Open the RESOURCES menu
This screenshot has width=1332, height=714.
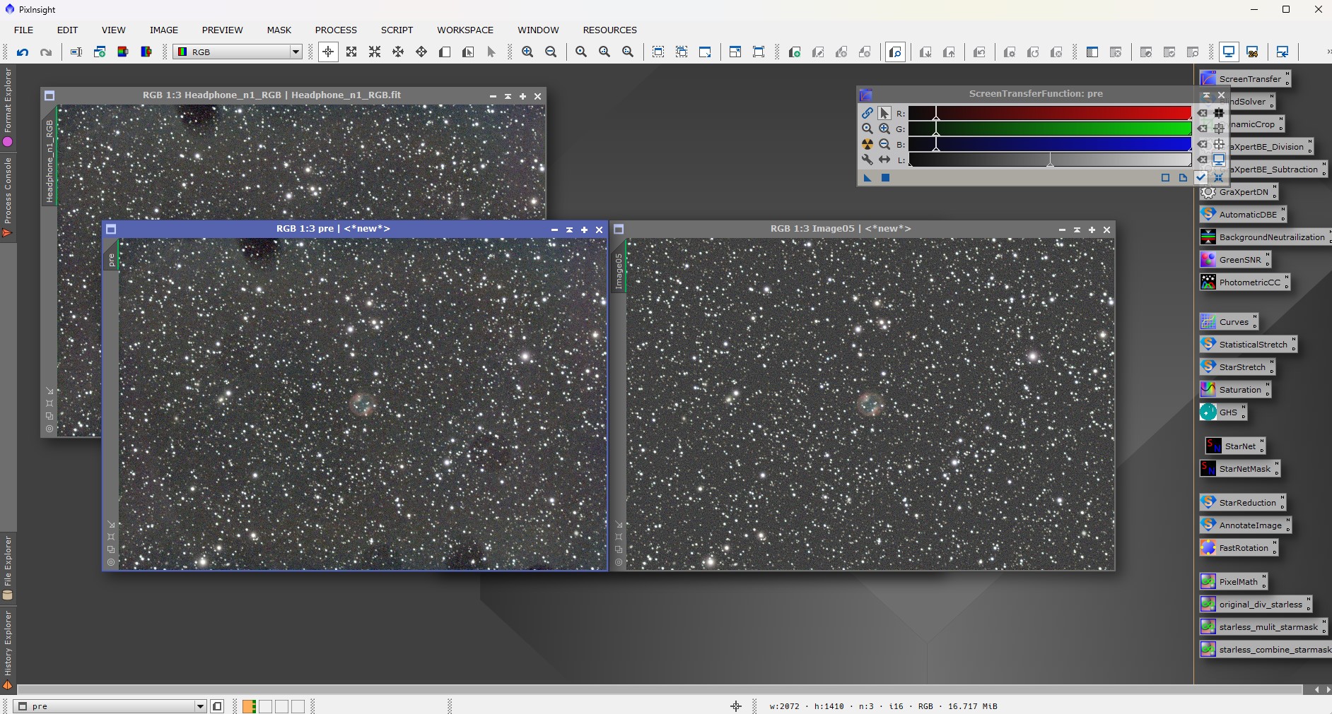pos(609,30)
